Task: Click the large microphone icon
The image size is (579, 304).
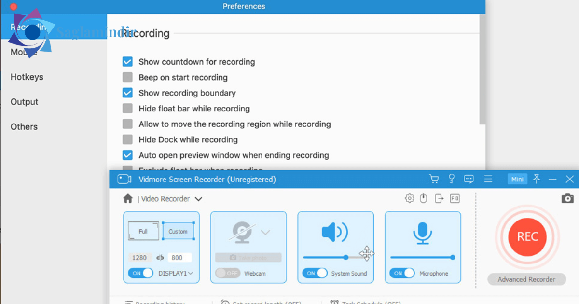Action: 422,233
